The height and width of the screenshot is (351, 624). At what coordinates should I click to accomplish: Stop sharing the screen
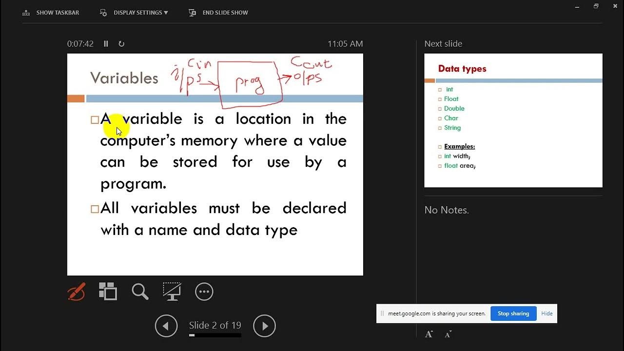(x=513, y=313)
